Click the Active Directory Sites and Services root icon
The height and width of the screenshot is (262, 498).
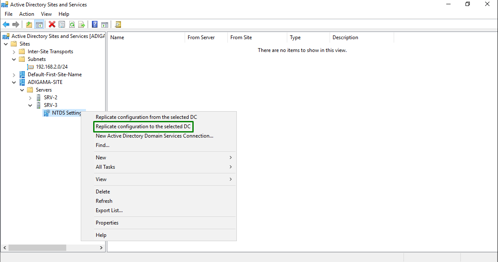6,36
